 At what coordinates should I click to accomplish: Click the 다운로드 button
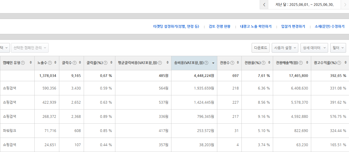coord(260,48)
